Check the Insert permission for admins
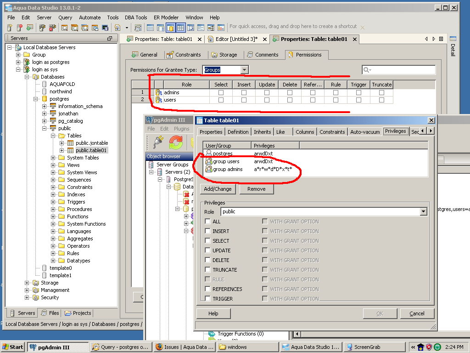 [x=244, y=92]
